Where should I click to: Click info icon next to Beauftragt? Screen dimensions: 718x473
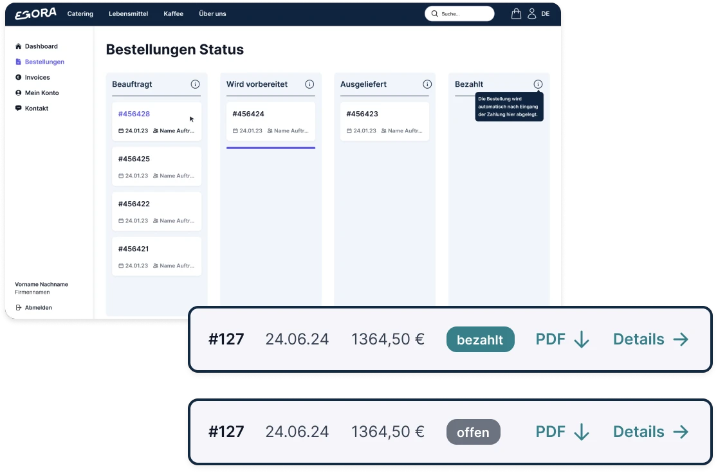[195, 84]
